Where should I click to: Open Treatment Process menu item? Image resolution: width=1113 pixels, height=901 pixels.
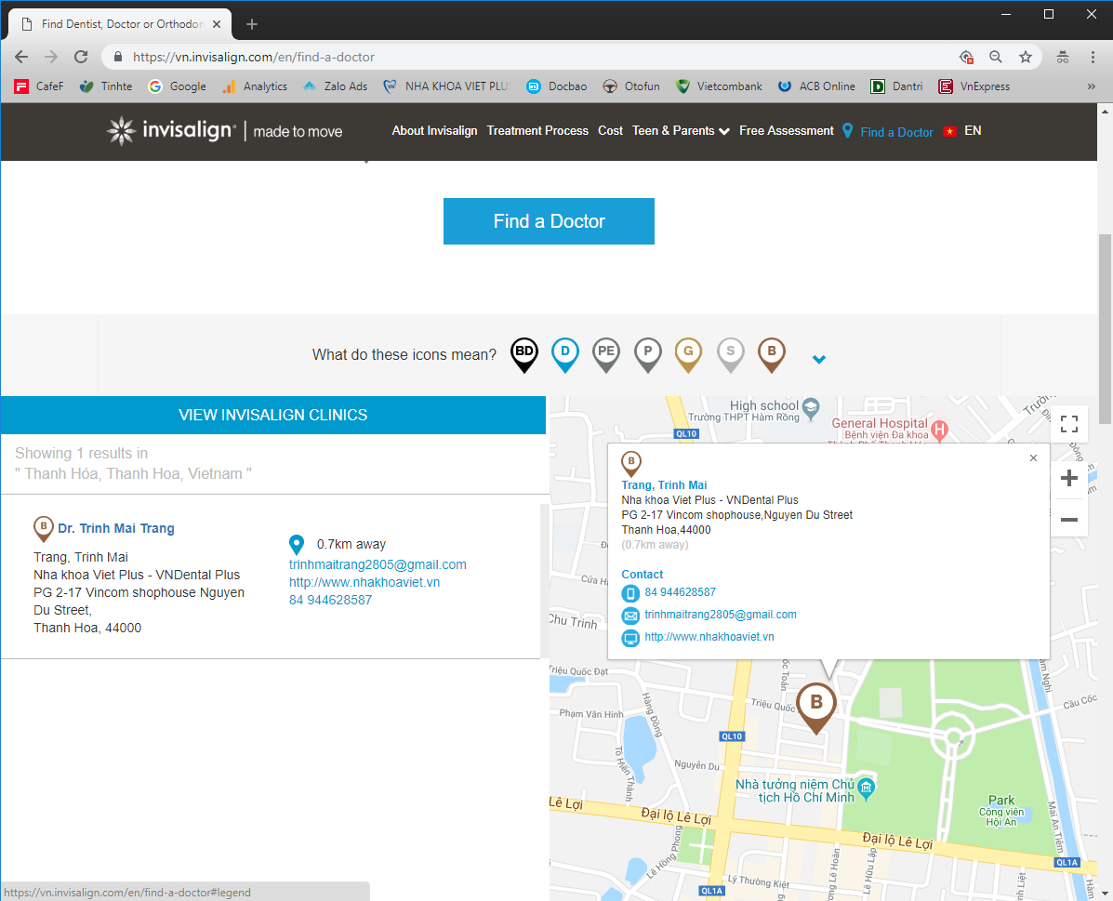click(537, 131)
